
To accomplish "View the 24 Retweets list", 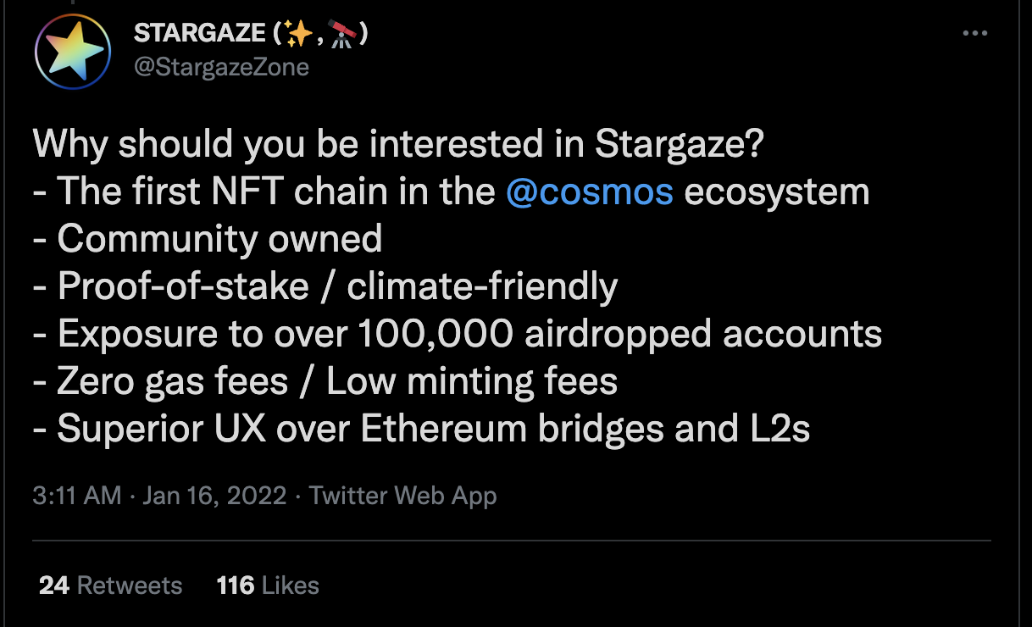I will [x=110, y=585].
